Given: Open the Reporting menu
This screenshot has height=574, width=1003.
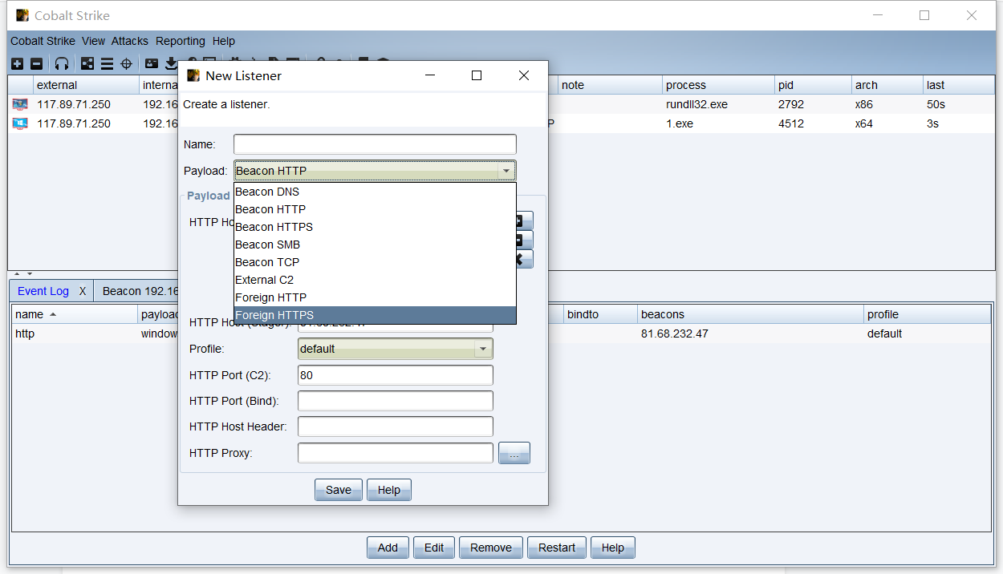Looking at the screenshot, I should click(181, 41).
